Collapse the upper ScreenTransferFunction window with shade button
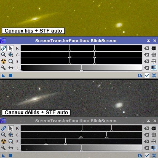The width and height of the screenshot is (158, 158). [148, 41]
